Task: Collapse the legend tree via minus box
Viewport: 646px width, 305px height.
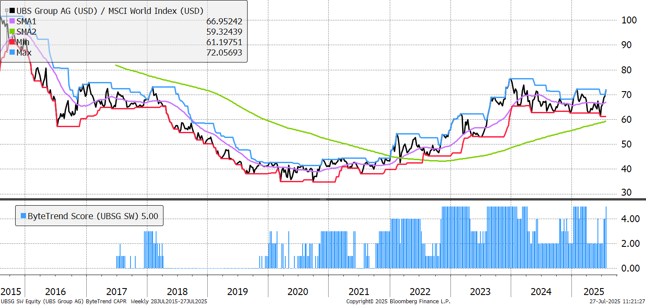Action: (x=7, y=10)
